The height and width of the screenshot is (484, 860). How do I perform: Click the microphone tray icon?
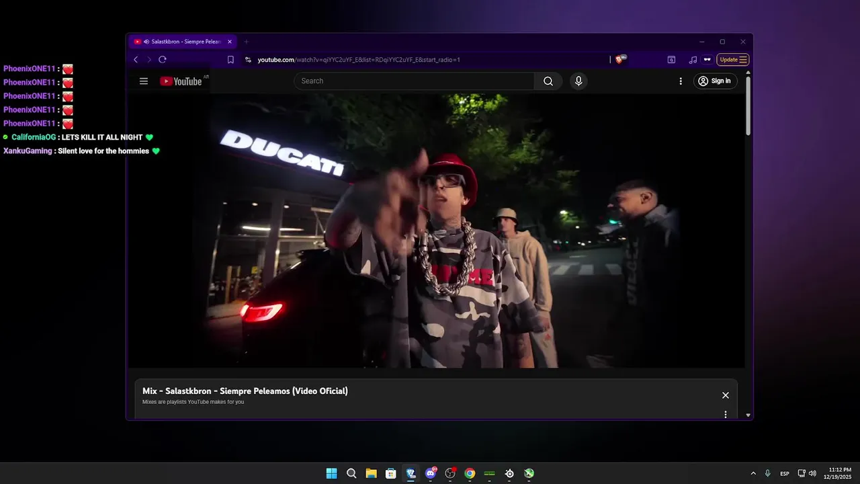[767, 473]
